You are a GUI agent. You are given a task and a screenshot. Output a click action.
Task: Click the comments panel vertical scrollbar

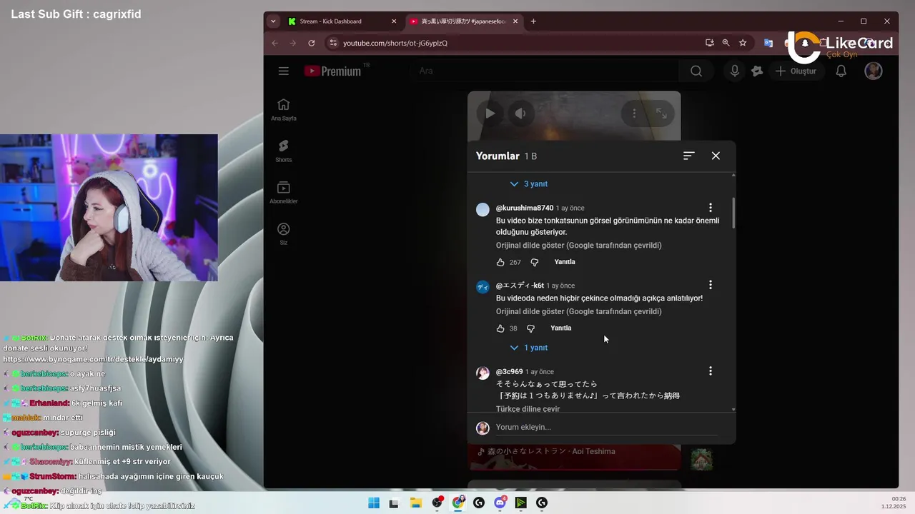[733, 213]
